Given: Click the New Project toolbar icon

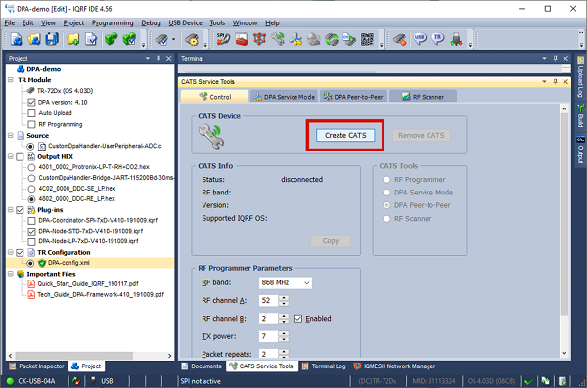Looking at the screenshot, I should (x=16, y=39).
